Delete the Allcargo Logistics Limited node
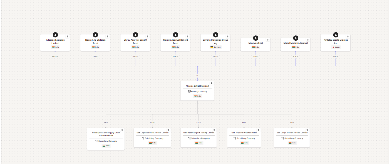The image size is (392, 164). tap(68, 36)
